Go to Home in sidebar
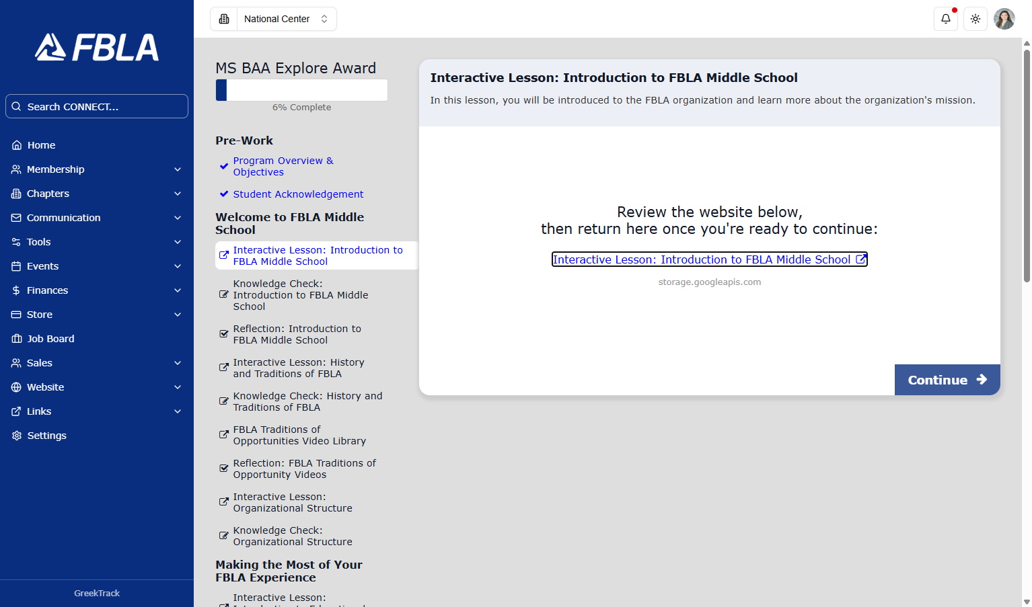Screen dimensions: 1032x607 tap(97, 145)
